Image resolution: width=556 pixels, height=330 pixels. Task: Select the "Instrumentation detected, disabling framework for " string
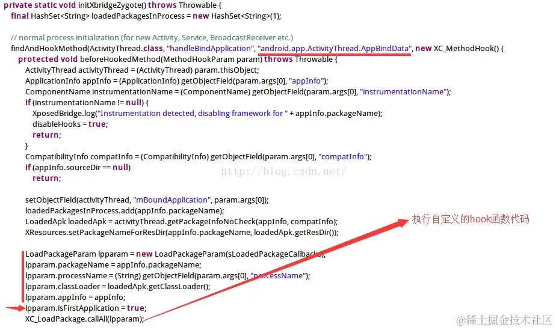(x=192, y=113)
